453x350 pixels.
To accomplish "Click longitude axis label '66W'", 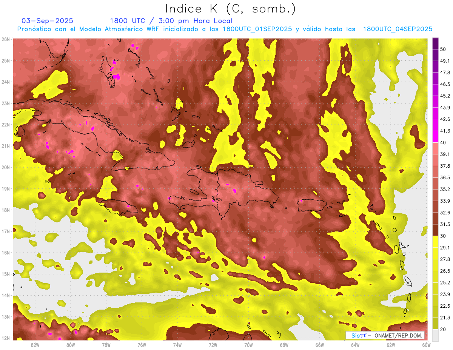I will point(319,345).
